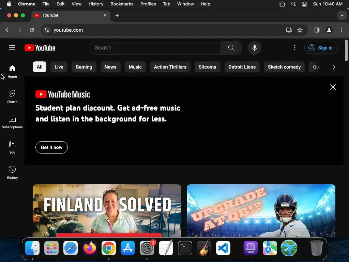View site information icon in address bar

(x=46, y=30)
